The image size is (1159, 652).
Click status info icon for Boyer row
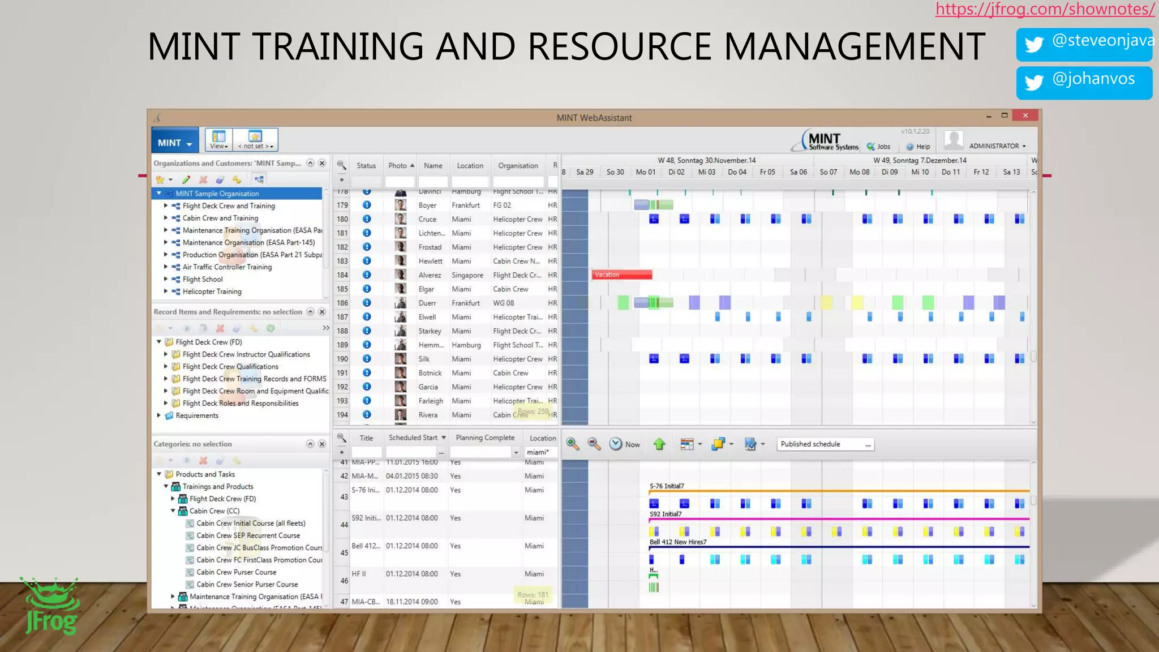[x=367, y=205]
